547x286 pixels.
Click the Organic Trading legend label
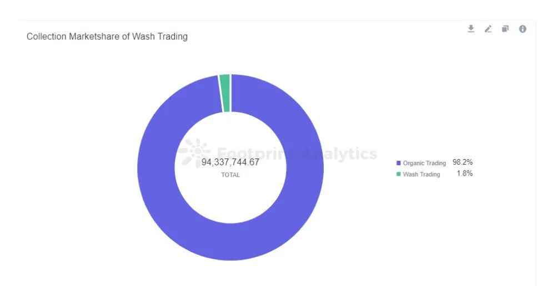pyautogui.click(x=424, y=163)
